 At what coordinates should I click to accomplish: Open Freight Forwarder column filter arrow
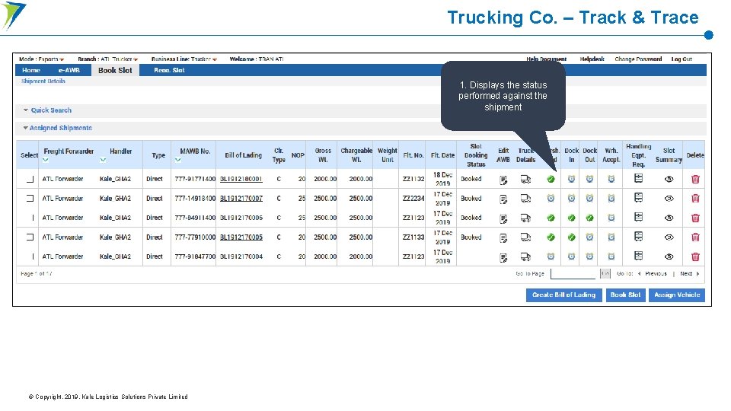(45, 161)
